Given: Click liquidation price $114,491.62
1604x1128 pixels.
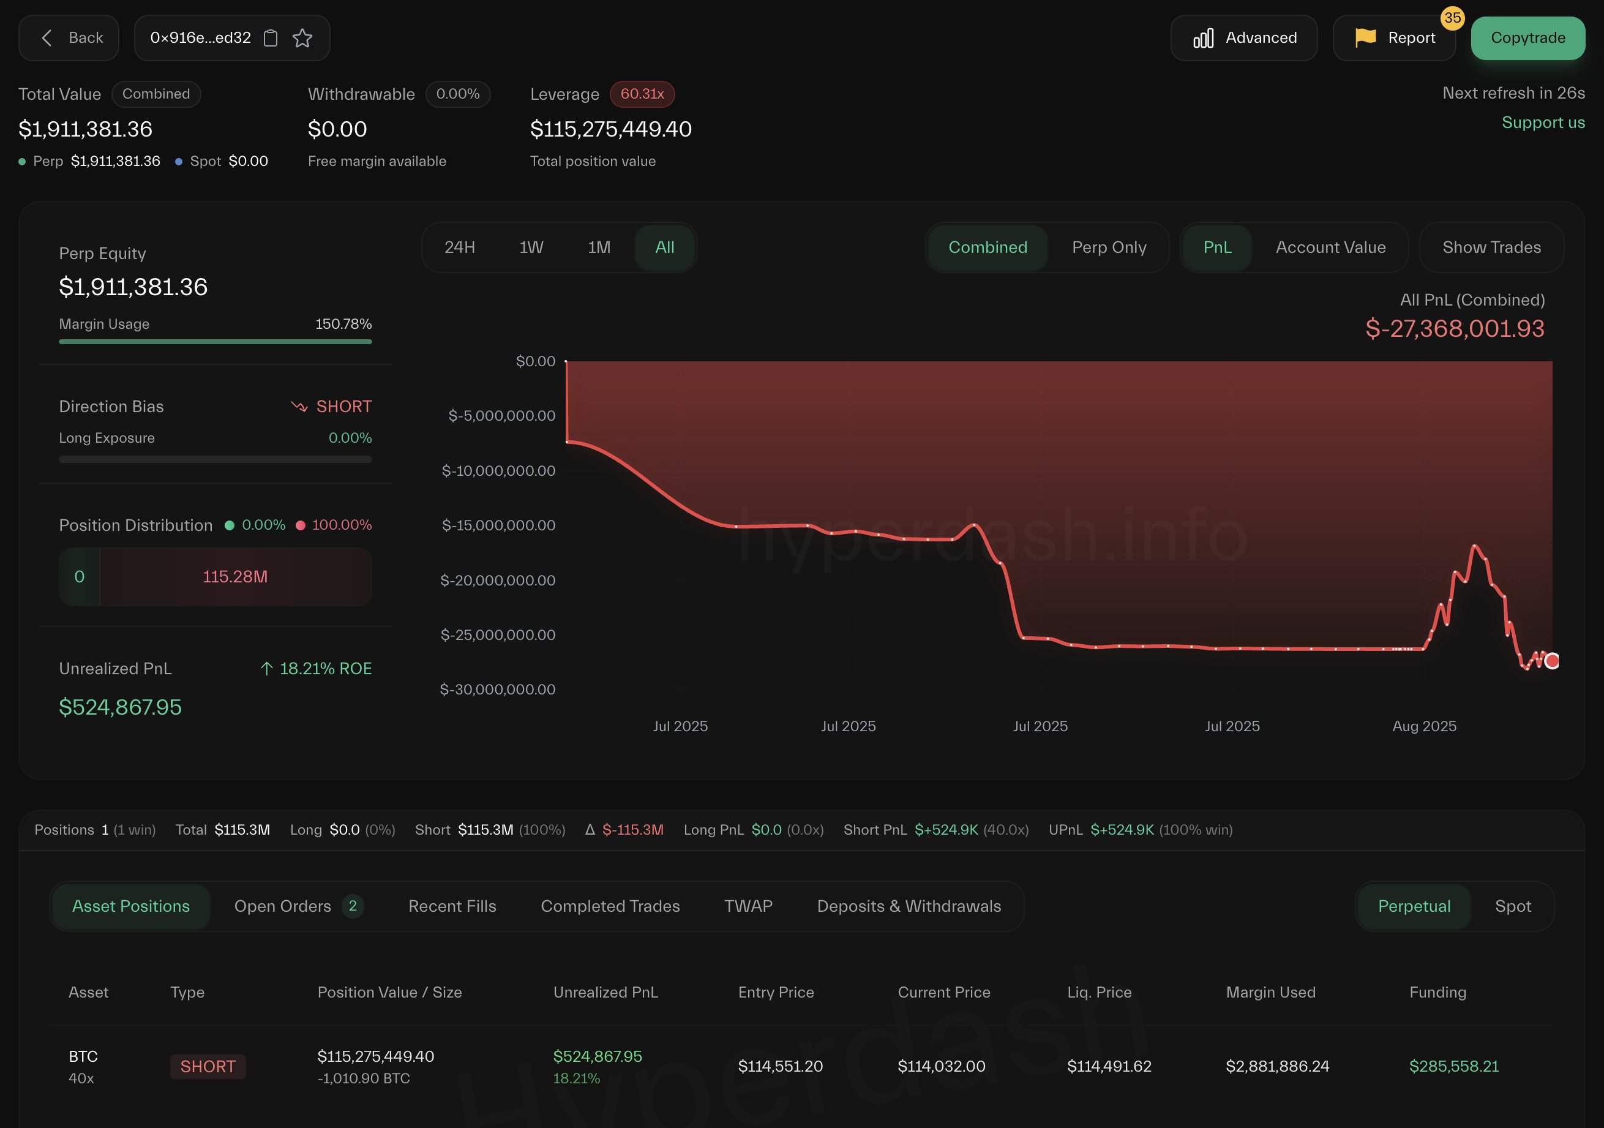Looking at the screenshot, I should click(x=1109, y=1067).
